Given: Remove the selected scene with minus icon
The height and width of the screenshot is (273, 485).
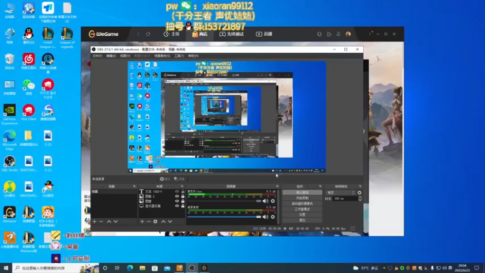Looking at the screenshot, I should pos(101,221).
